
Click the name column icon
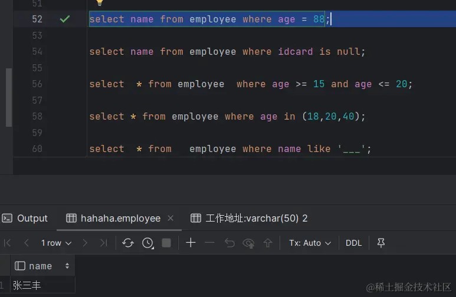[20, 266]
